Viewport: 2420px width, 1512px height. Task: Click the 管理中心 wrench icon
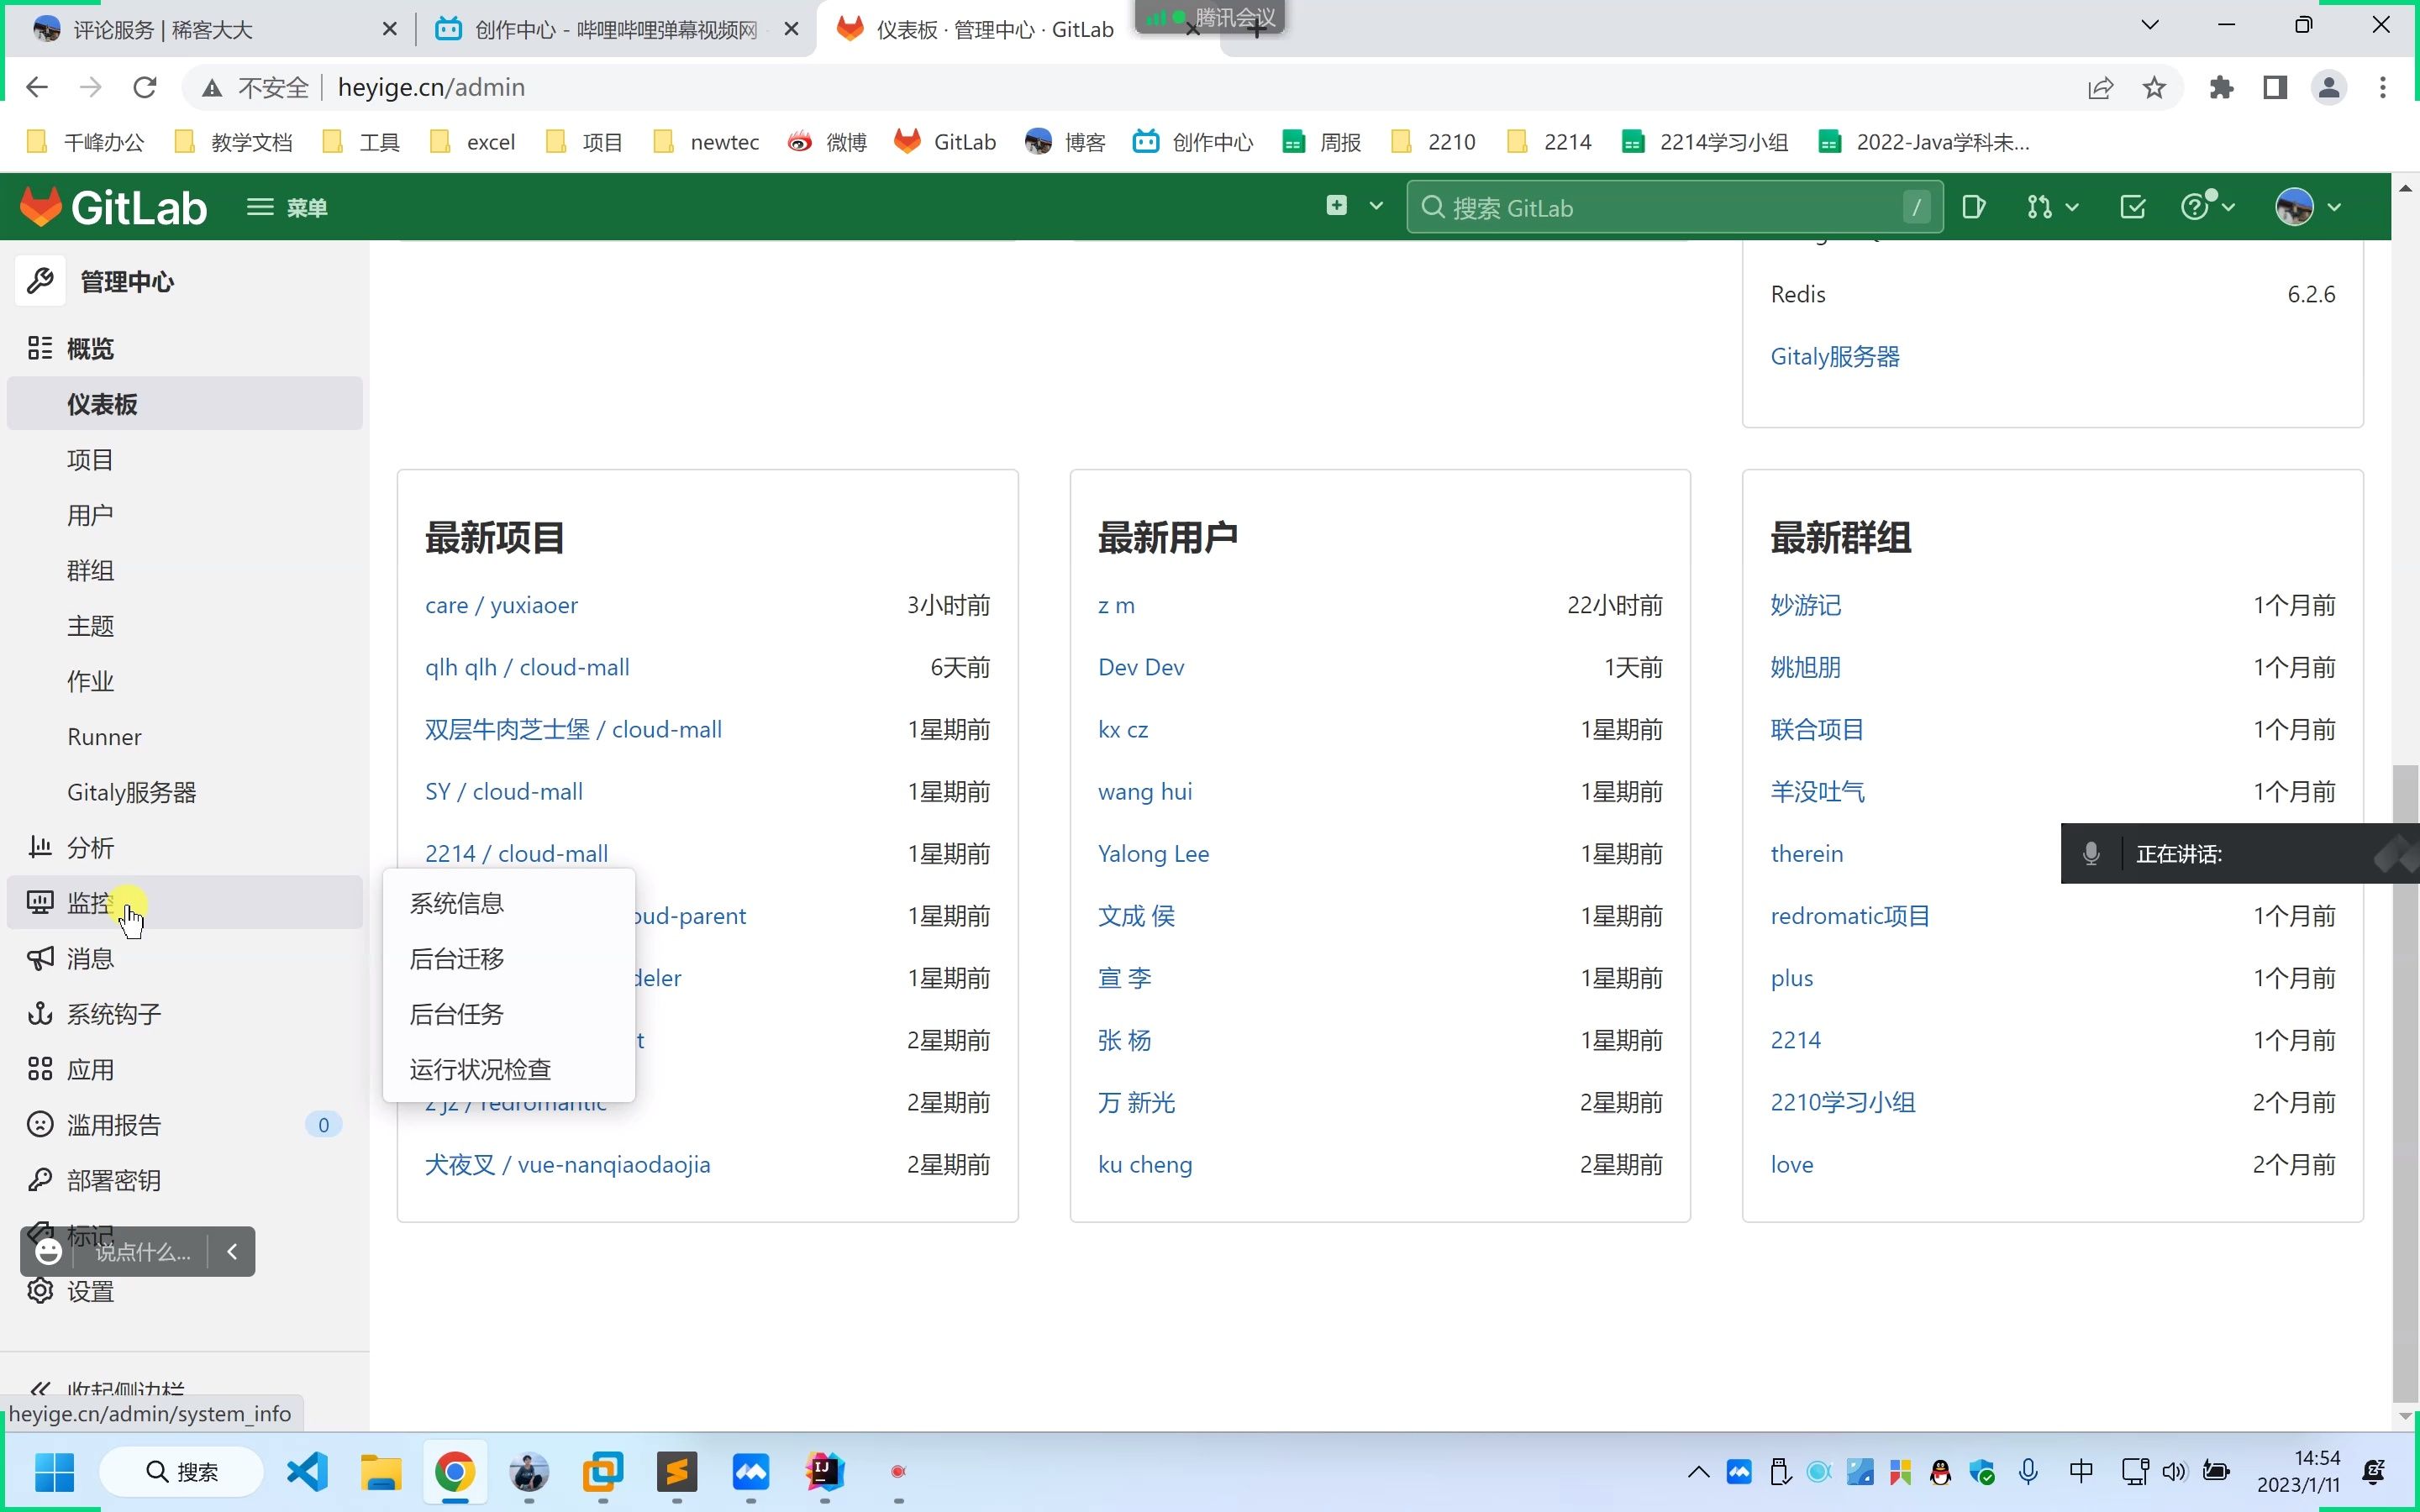40,281
